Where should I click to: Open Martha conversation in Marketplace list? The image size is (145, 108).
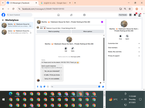pyautogui.click(x=17, y=25)
